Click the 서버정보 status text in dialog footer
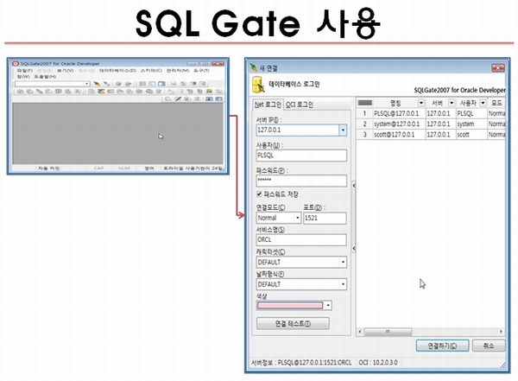 tap(301, 363)
